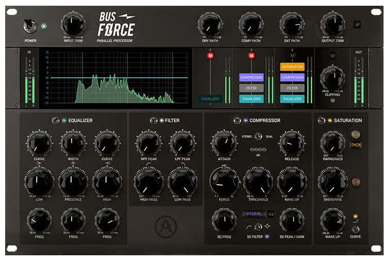Click the round button above THICK

coord(355,134)
